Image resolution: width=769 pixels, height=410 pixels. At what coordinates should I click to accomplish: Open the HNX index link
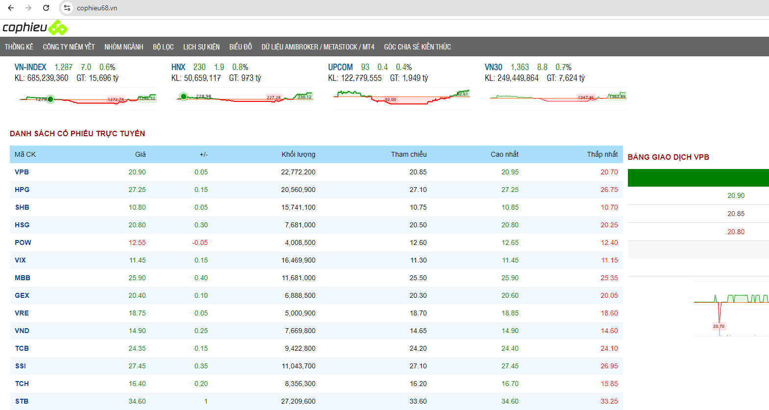coord(178,67)
